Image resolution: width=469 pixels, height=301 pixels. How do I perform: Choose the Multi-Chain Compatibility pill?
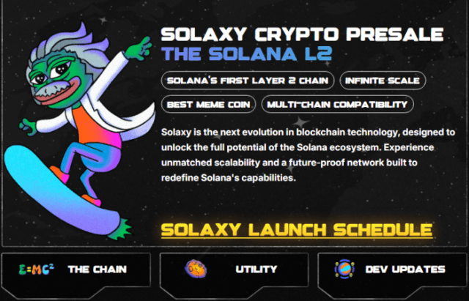[x=337, y=104]
